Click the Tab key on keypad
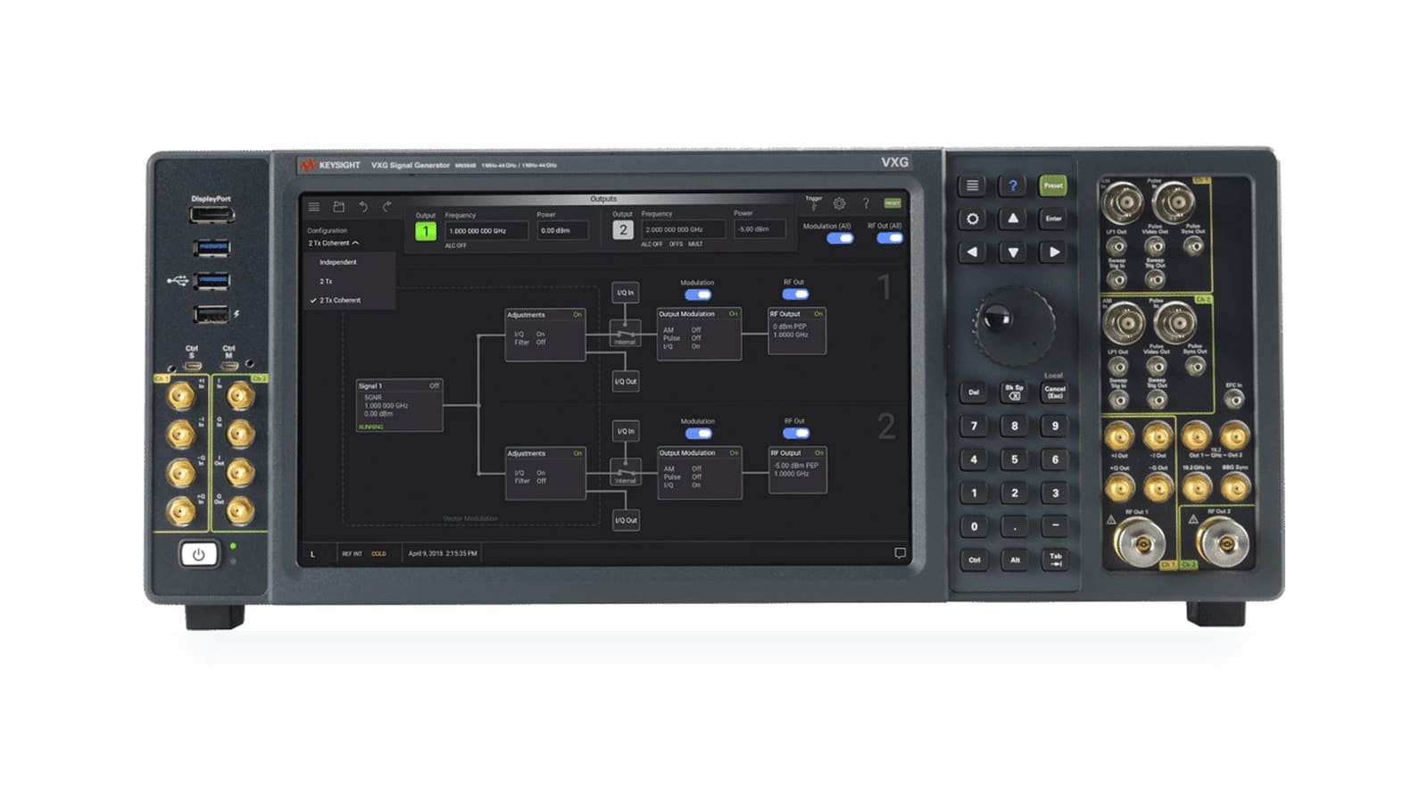 pyautogui.click(x=1056, y=559)
